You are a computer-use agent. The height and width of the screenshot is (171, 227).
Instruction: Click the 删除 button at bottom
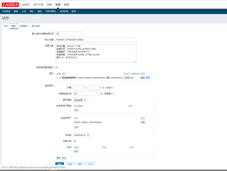[80, 164]
